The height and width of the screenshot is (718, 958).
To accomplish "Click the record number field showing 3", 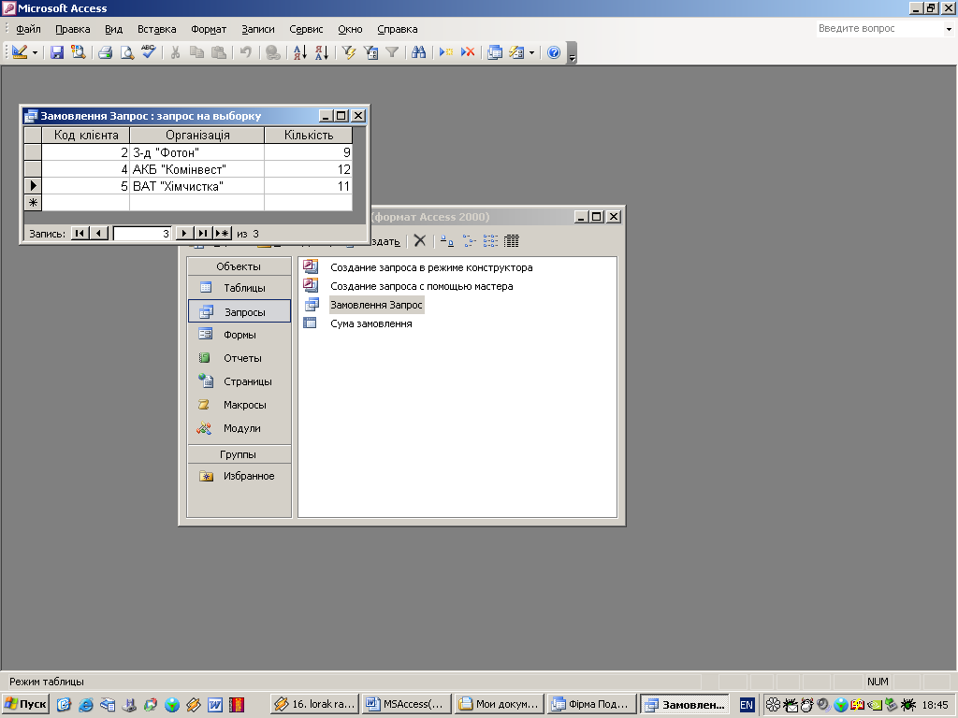I will point(142,233).
